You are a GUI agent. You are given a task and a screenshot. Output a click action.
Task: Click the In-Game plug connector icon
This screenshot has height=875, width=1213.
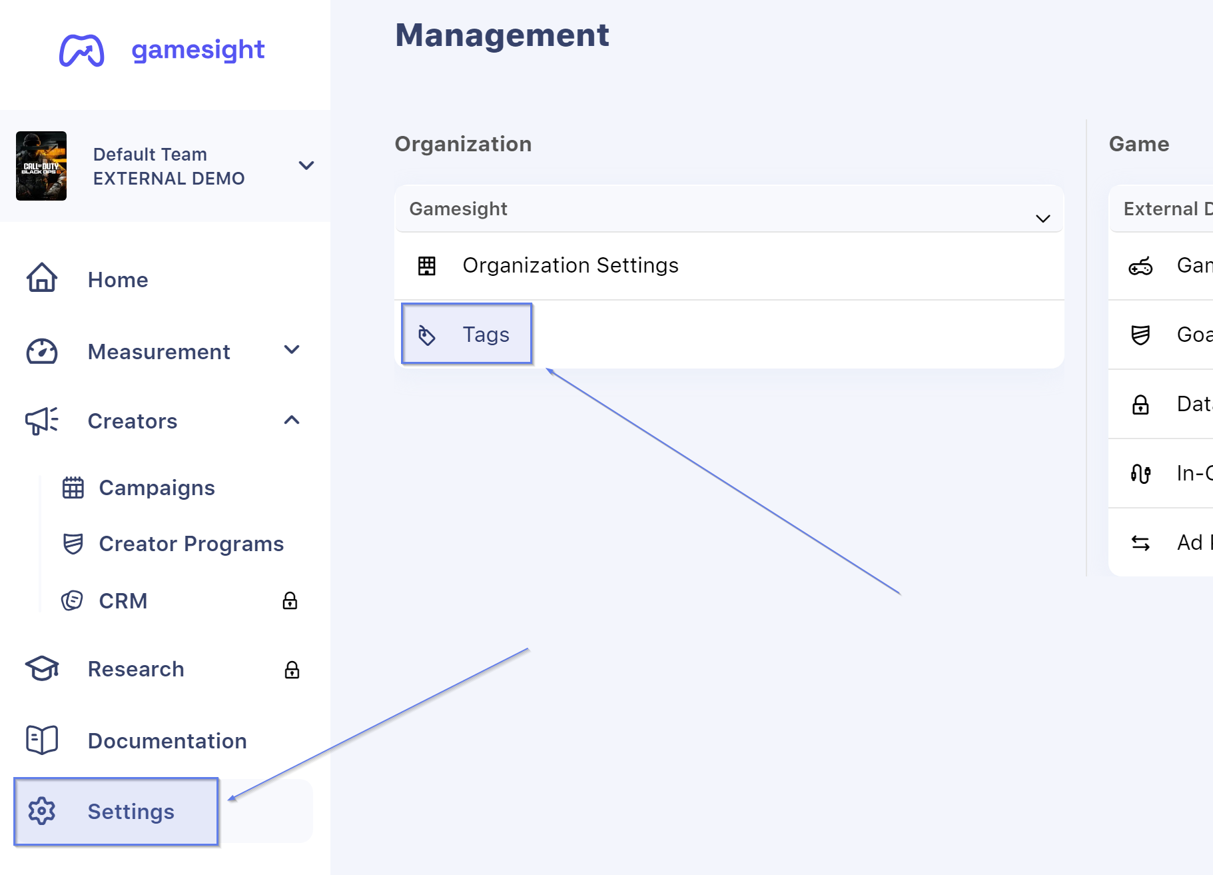click(x=1140, y=473)
